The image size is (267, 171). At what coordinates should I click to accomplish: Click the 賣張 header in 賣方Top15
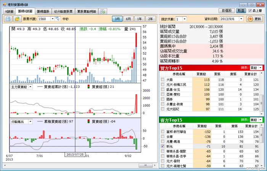coord(235,126)
